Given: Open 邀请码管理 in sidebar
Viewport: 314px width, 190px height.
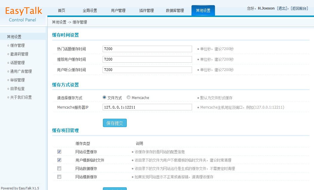Looking at the screenshot, I should [x=19, y=54].
